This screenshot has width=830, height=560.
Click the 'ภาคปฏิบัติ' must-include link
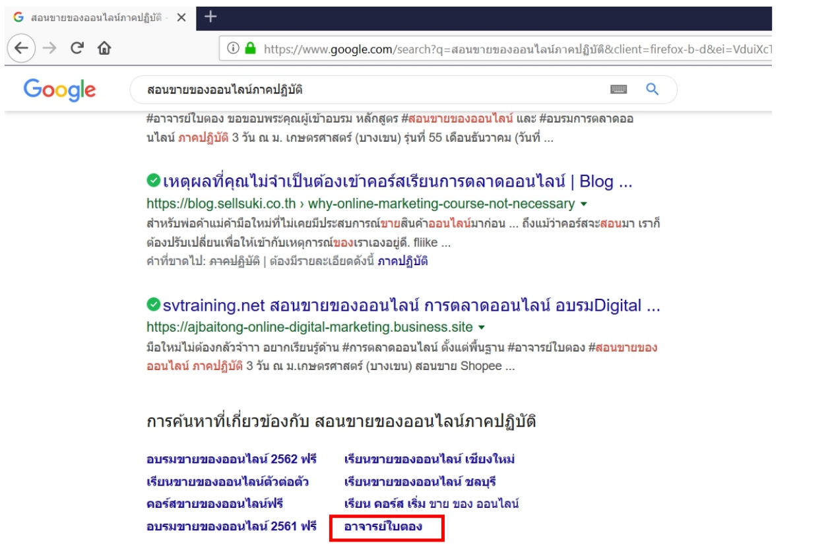[402, 261]
